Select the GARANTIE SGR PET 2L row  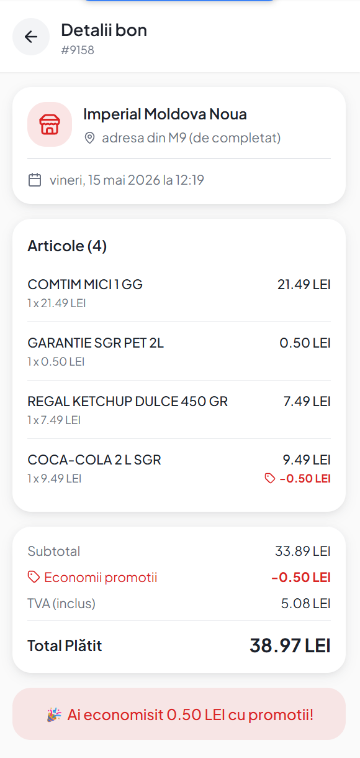179,351
